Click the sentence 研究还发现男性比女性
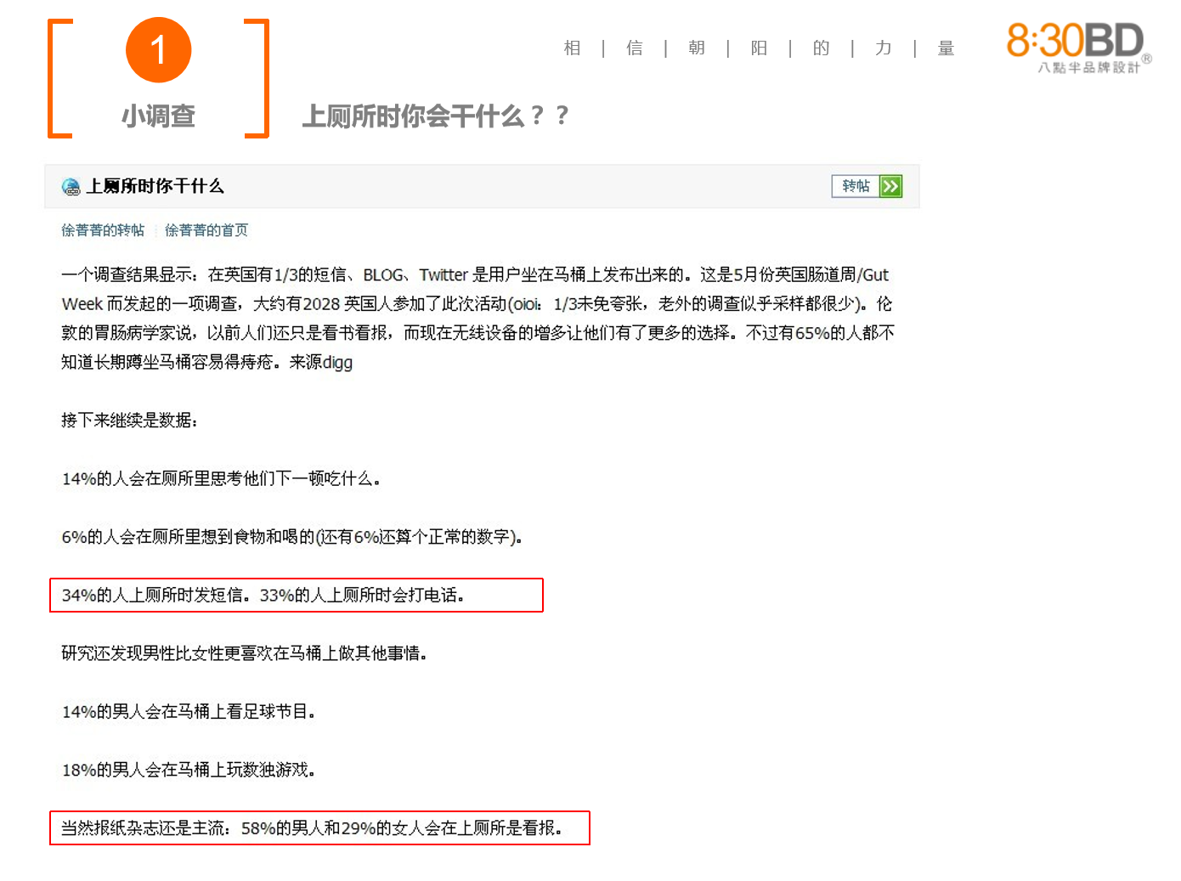The width and height of the screenshot is (1181, 881). point(244,652)
